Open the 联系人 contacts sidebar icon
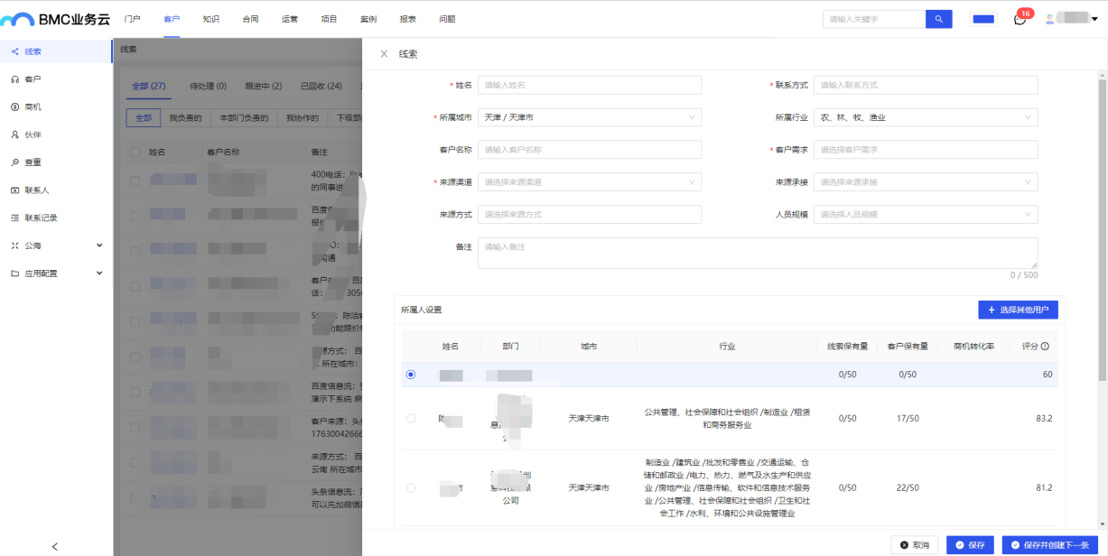This screenshot has width=1108, height=556. coord(15,190)
